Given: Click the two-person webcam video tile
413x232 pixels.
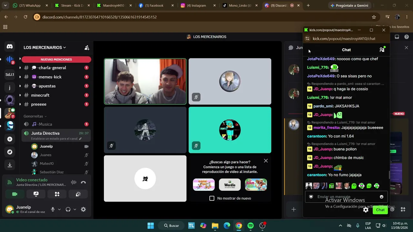Looking at the screenshot, I should point(145,82).
